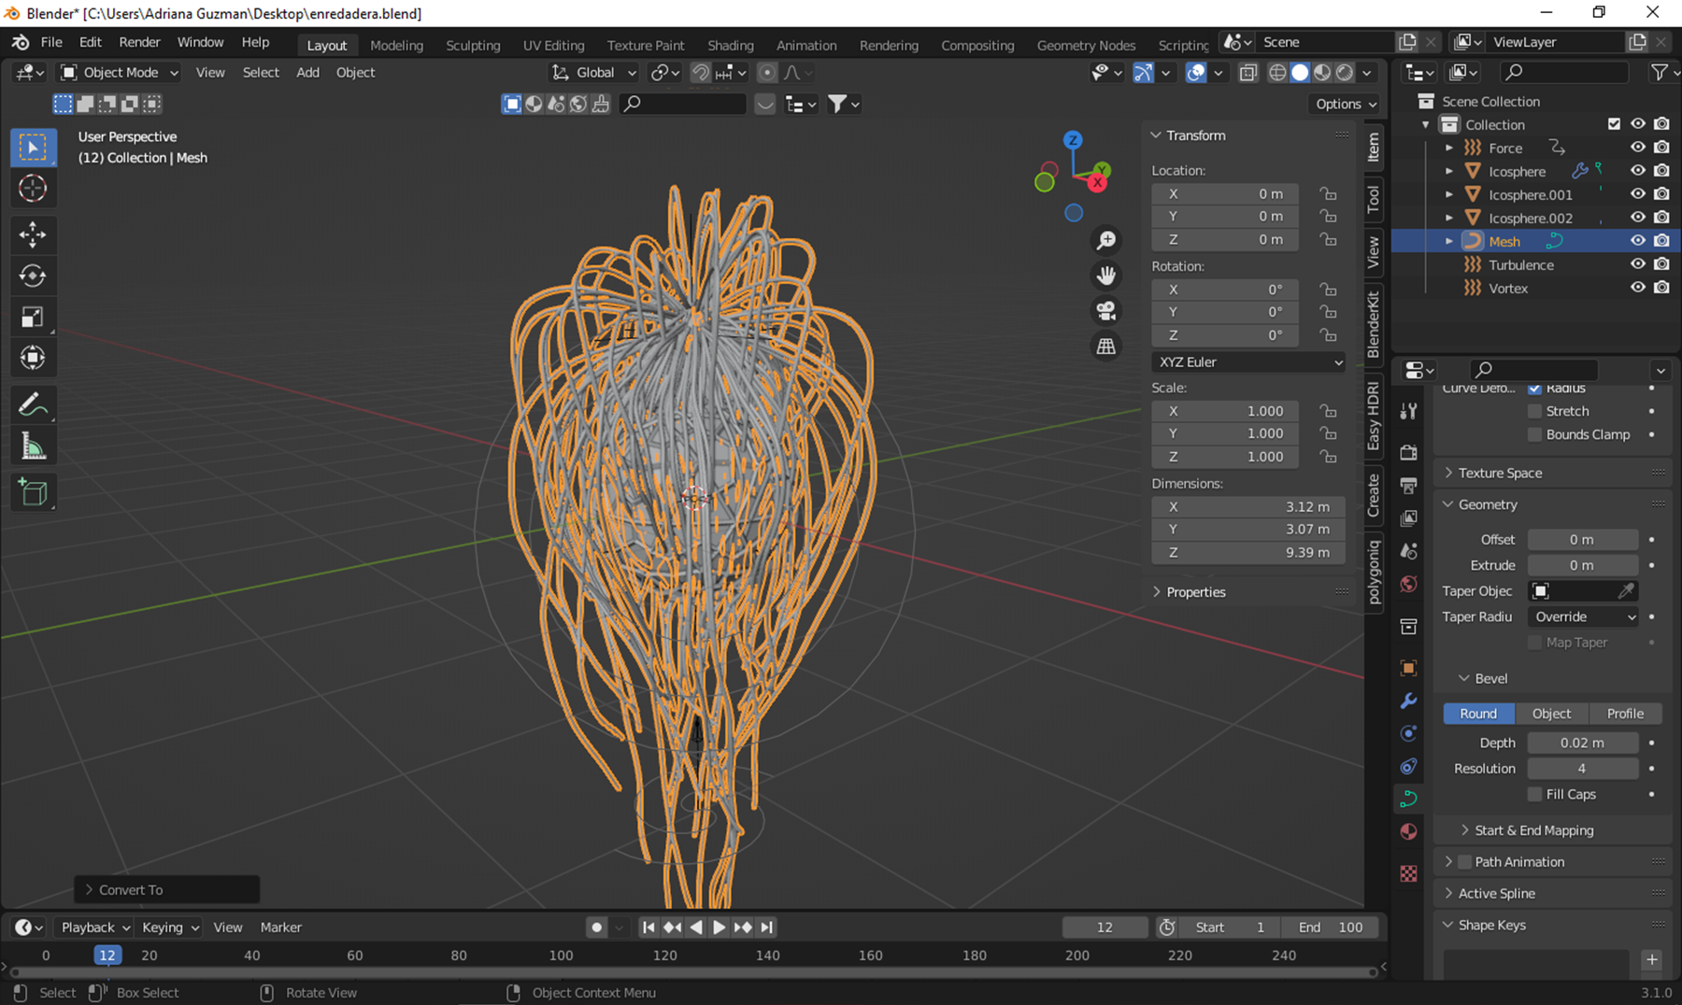Viewport: 1682px width, 1005px height.
Task: Click the Select Box tool
Action: click(x=33, y=148)
